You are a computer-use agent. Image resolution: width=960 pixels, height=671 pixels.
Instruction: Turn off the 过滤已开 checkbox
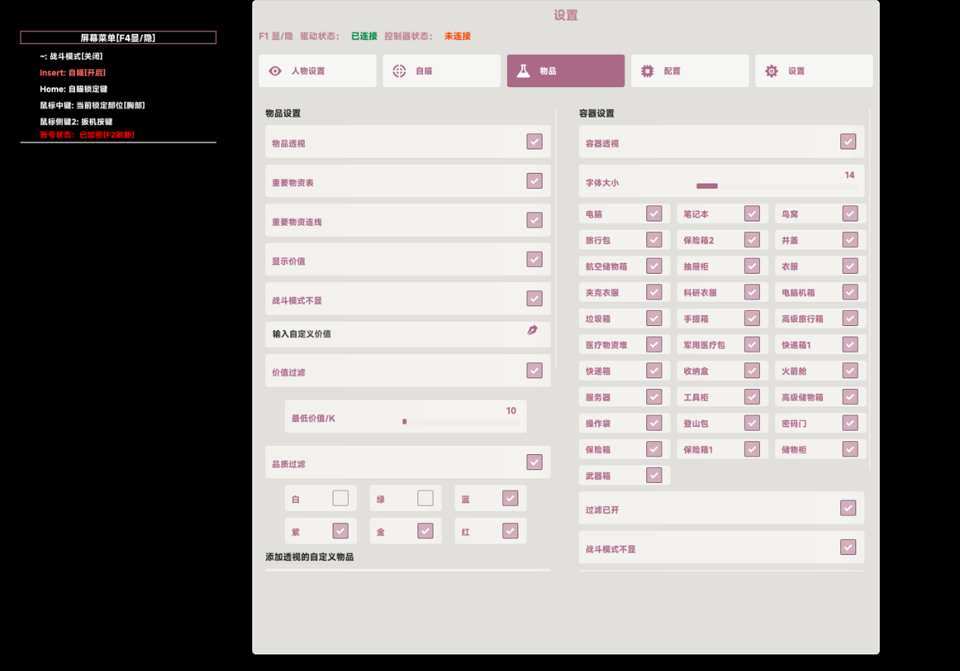[848, 508]
